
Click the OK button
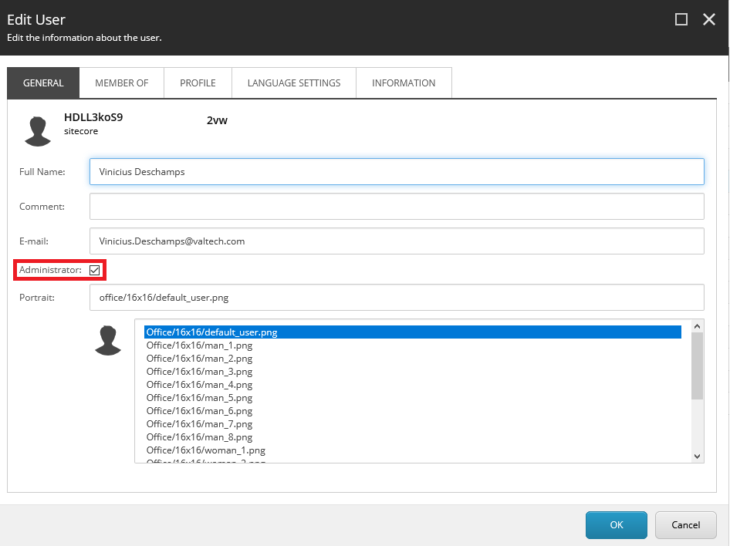(617, 524)
